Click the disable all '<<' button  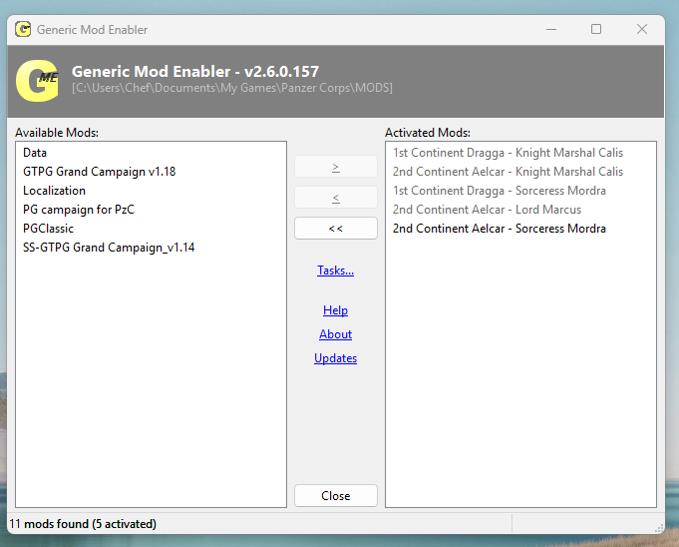(336, 229)
